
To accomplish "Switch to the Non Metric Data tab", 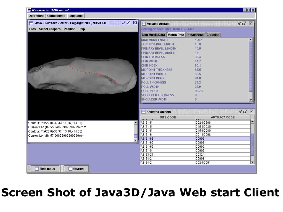I will pyautogui.click(x=153, y=35).
